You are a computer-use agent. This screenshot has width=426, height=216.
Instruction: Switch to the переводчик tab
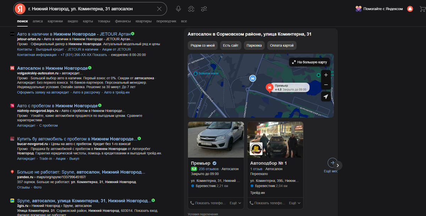coord(166,21)
